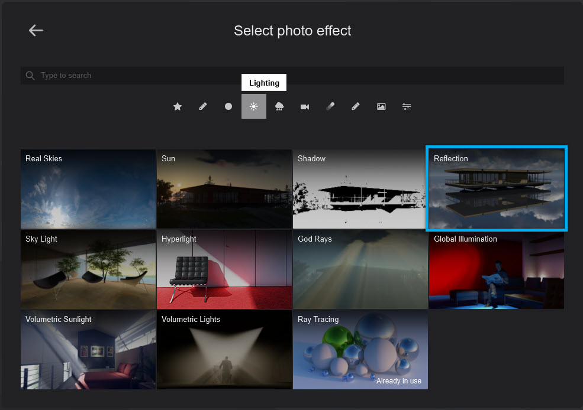Select the God Rays effect

point(359,269)
